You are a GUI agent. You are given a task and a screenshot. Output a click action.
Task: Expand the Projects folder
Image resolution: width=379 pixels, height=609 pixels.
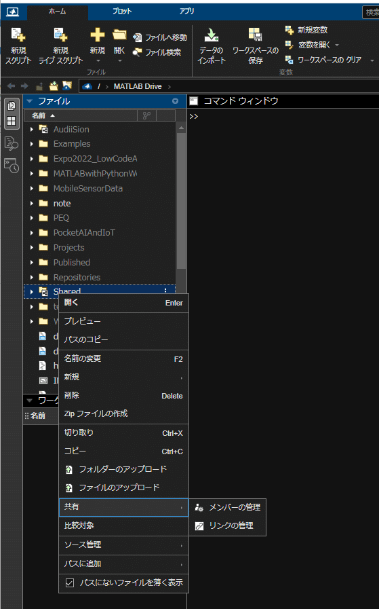32,247
